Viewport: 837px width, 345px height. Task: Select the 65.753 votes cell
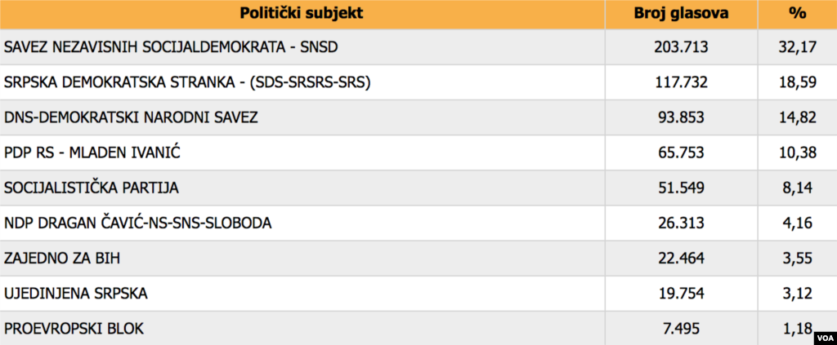pyautogui.click(x=681, y=153)
